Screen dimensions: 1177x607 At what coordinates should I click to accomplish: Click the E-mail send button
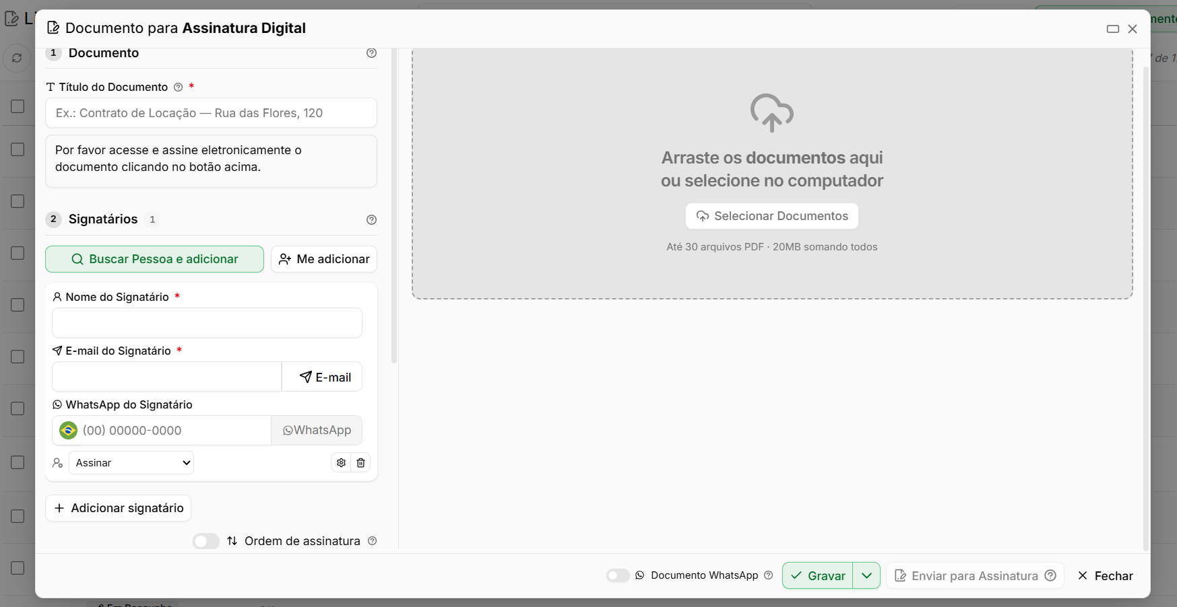[x=322, y=377]
